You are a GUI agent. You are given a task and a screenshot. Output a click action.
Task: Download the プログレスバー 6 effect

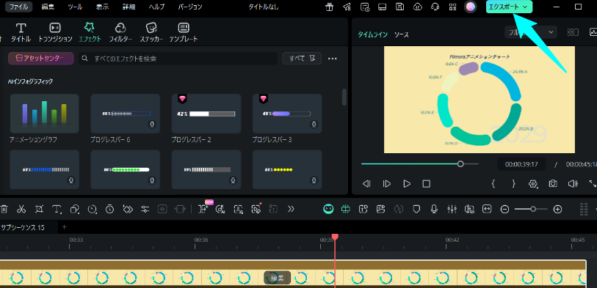click(152, 125)
